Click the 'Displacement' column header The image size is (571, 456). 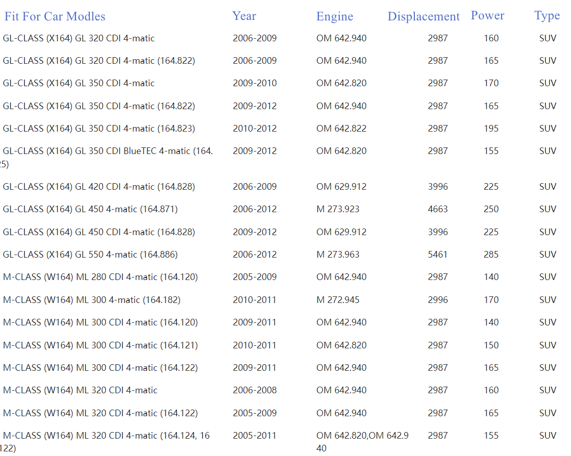(x=423, y=16)
